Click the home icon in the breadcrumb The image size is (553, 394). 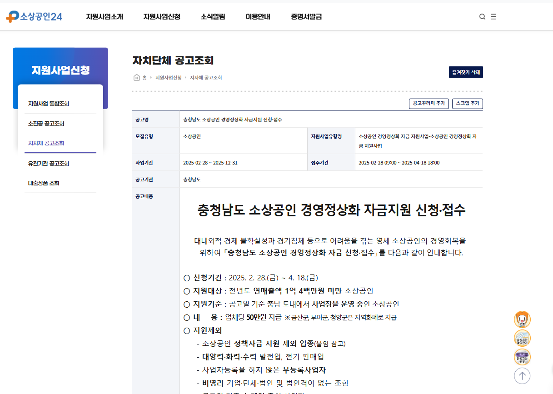coord(136,77)
